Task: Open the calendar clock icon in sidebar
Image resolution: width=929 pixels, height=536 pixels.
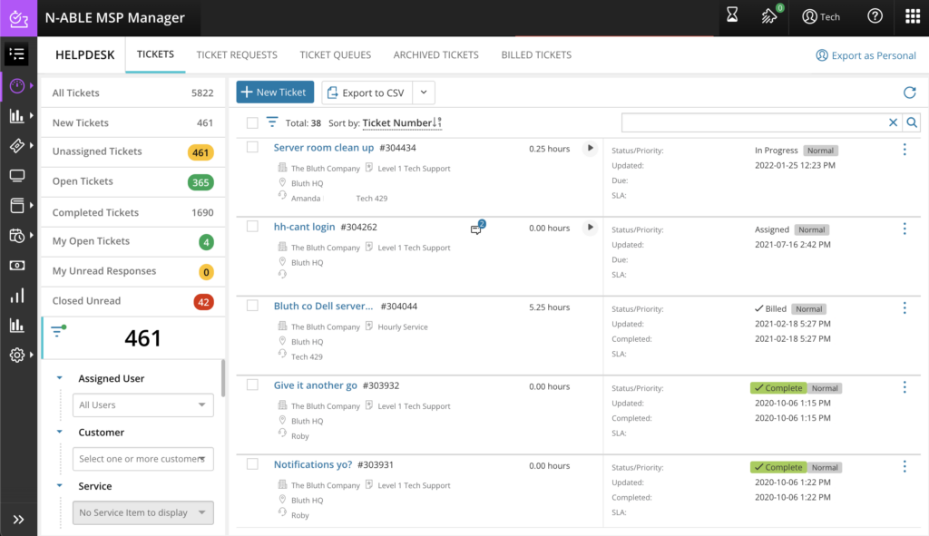Action: [x=17, y=236]
